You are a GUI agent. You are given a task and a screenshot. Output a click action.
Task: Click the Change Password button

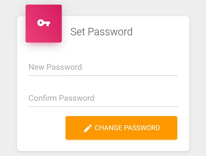coord(122,128)
